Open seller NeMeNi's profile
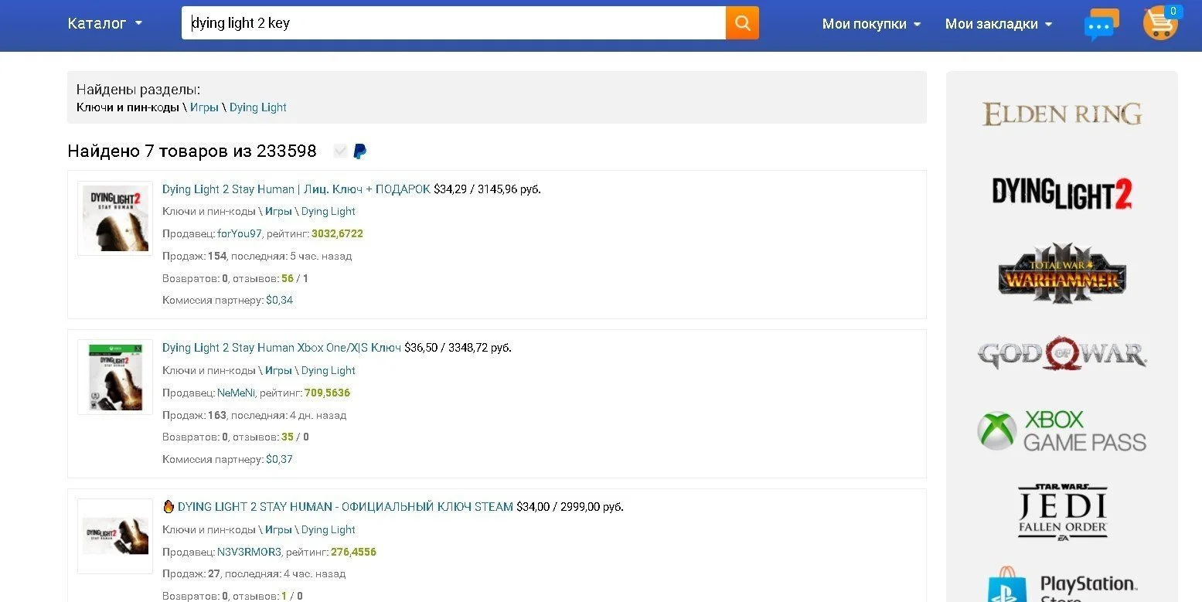The image size is (1202, 602). [236, 393]
